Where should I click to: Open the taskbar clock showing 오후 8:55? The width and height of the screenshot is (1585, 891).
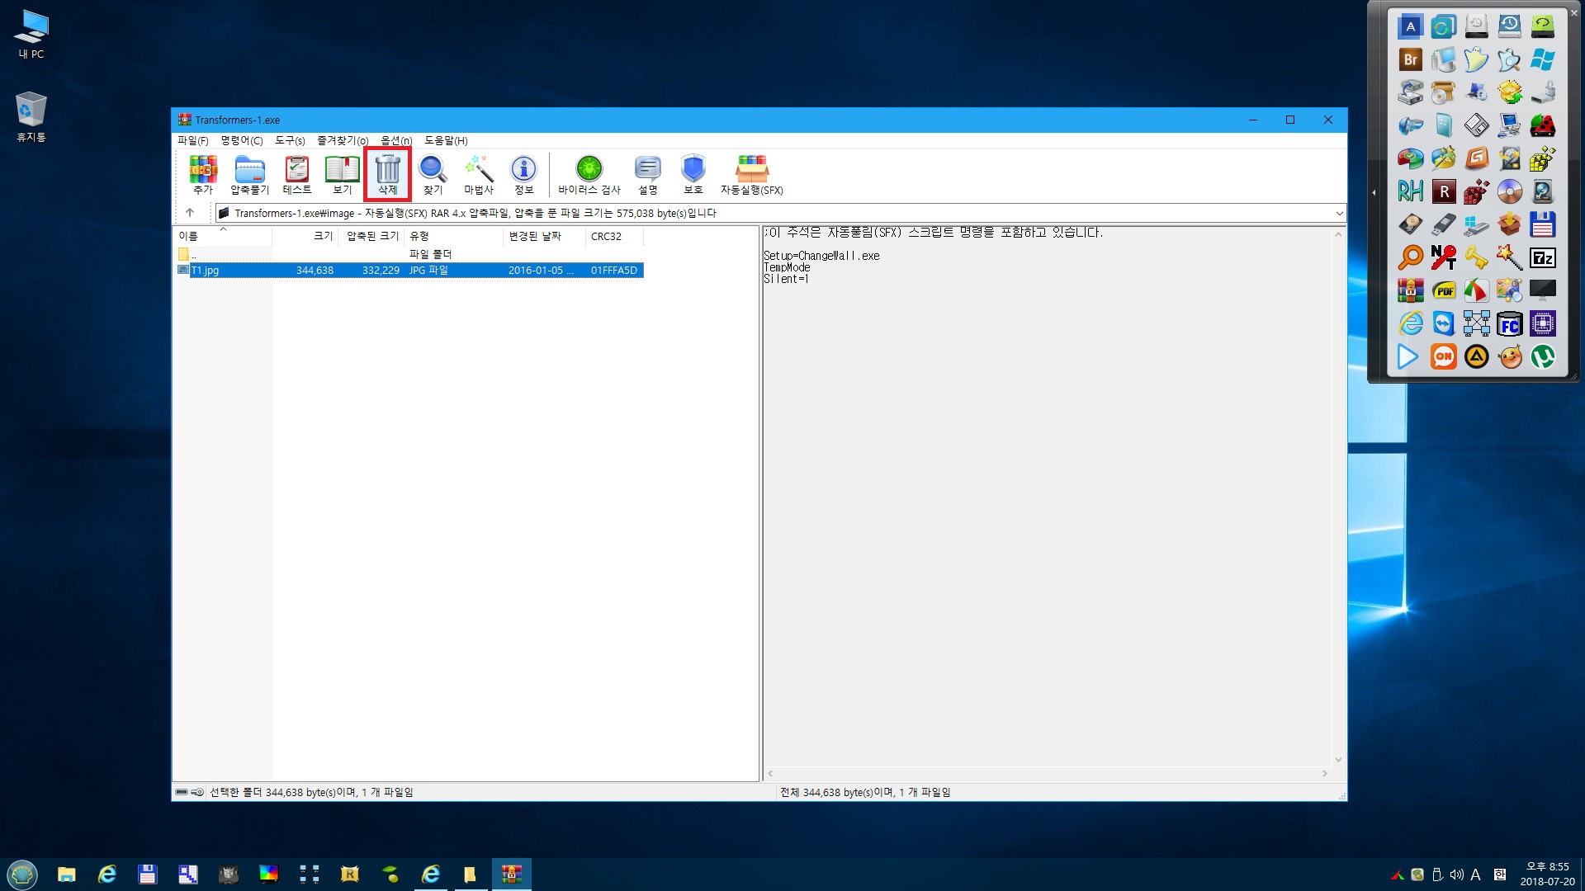1547,874
